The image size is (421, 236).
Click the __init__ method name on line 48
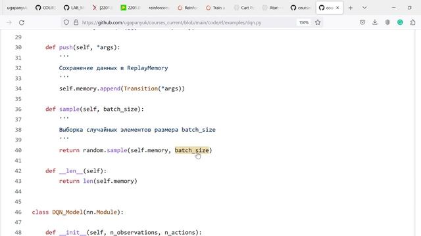pos(72,233)
